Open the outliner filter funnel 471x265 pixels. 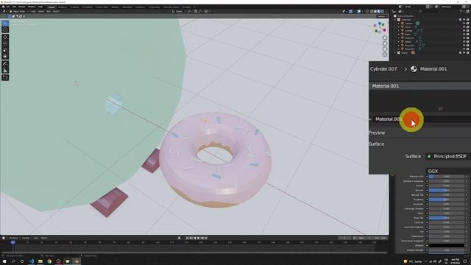tap(461, 12)
